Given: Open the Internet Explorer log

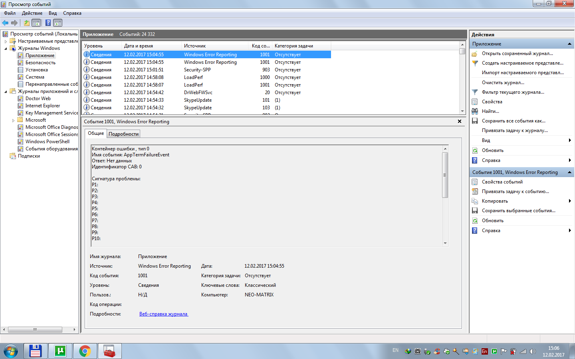Looking at the screenshot, I should click(x=43, y=106).
